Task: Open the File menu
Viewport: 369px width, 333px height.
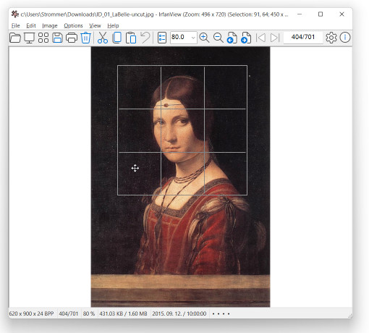Action: coord(16,25)
